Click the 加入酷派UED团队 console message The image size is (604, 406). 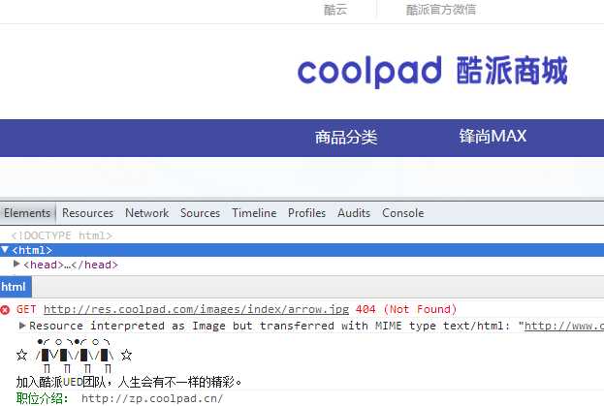click(x=129, y=382)
